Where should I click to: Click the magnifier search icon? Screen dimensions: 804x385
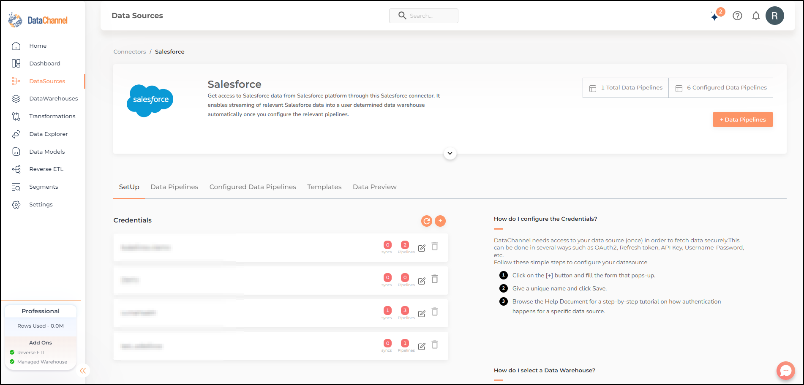402,16
